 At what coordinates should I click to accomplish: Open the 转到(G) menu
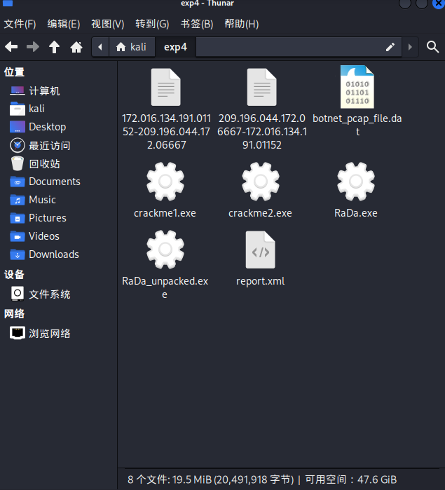[152, 24]
